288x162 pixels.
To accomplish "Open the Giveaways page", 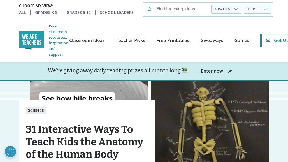I will coord(212,40).
